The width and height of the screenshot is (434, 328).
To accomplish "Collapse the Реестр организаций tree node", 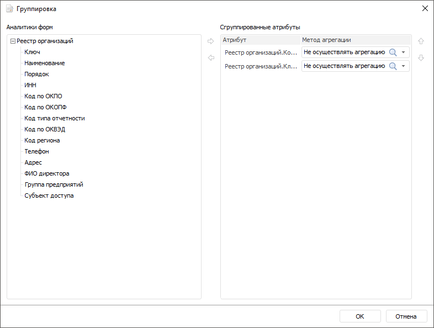I will (x=13, y=41).
